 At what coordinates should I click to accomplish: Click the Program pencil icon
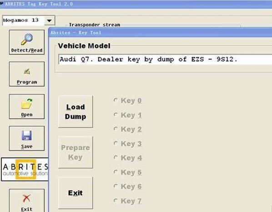(x=27, y=71)
